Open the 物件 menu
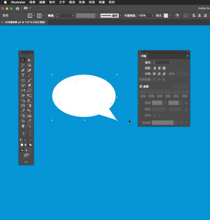 52,2
